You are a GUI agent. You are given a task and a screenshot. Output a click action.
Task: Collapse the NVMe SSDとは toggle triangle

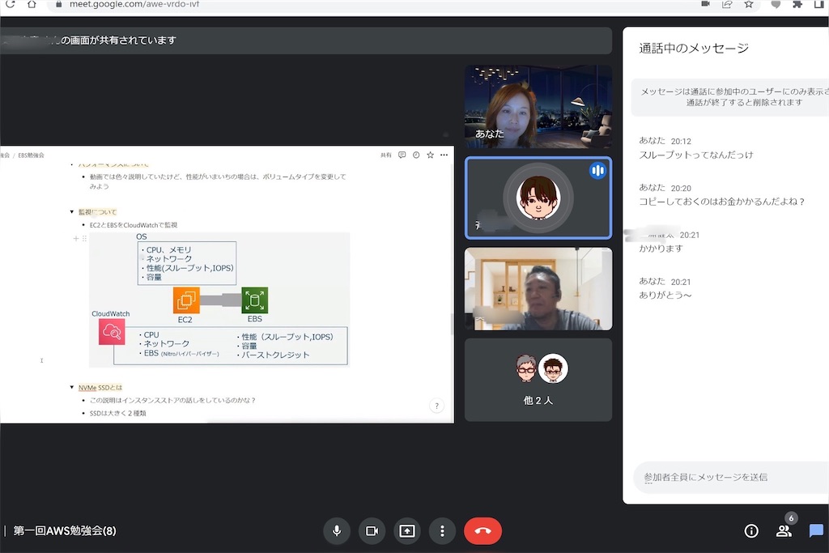pos(72,387)
